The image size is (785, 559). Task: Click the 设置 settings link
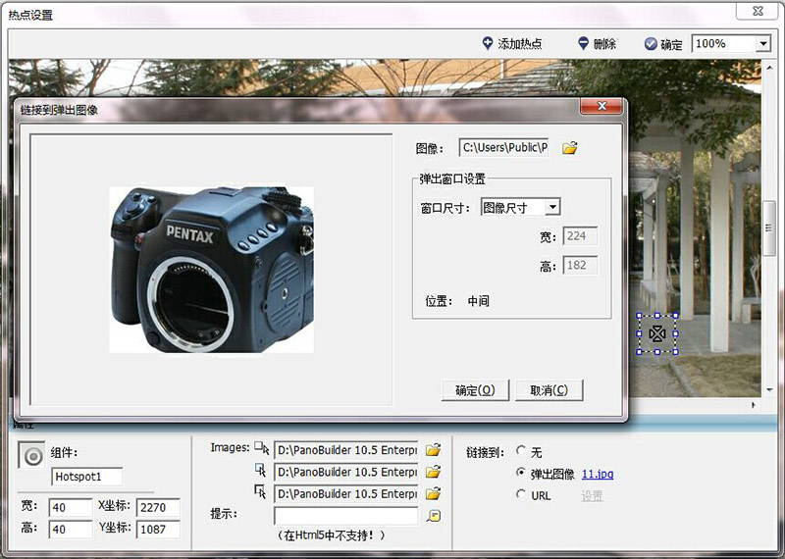(592, 496)
